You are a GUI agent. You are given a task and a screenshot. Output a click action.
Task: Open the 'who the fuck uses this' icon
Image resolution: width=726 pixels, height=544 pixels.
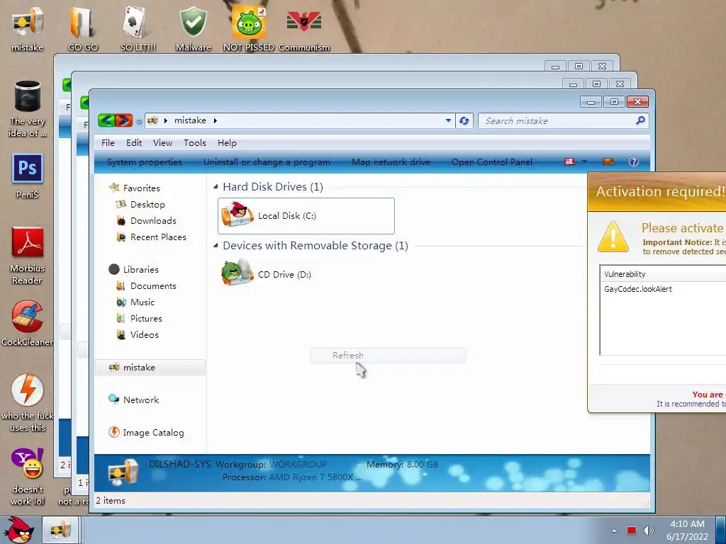coord(28,402)
